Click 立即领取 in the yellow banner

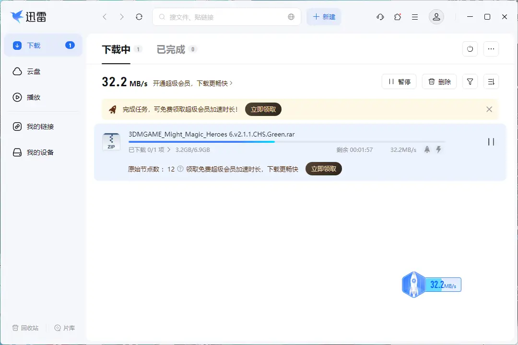(263, 109)
